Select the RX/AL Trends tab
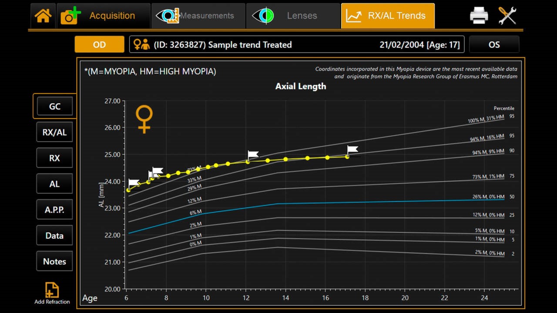The height and width of the screenshot is (313, 557). pos(387,16)
